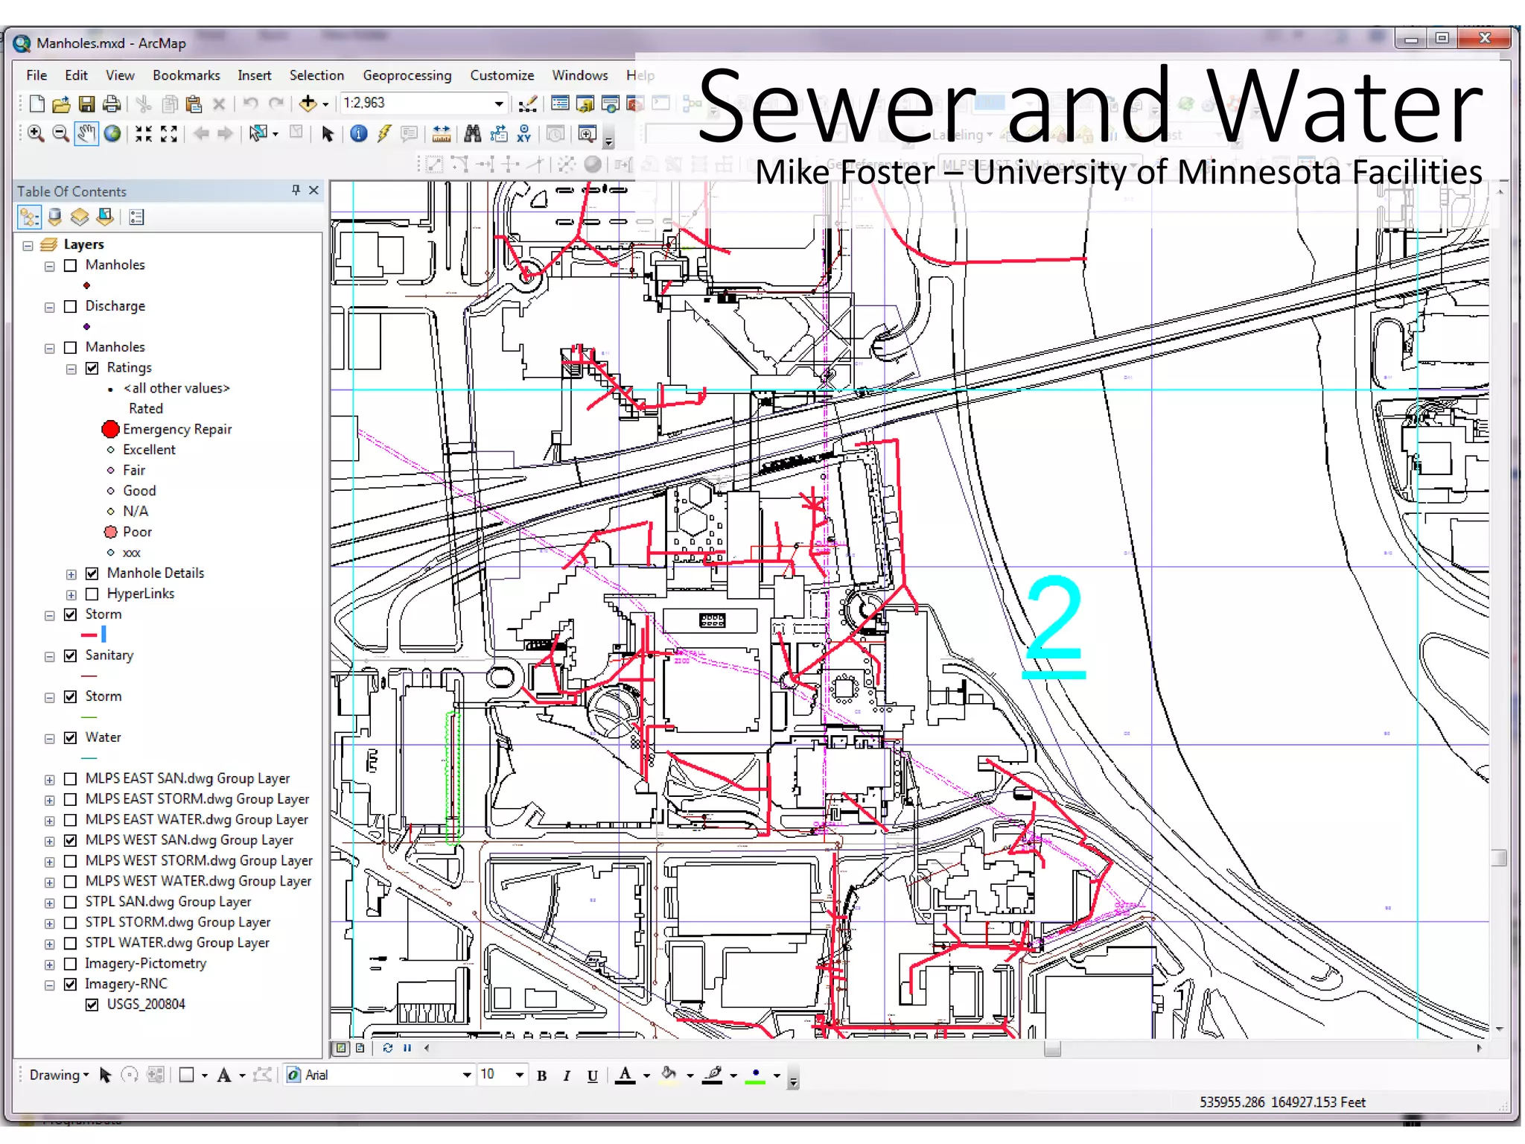Open the Selection menu

(316, 75)
